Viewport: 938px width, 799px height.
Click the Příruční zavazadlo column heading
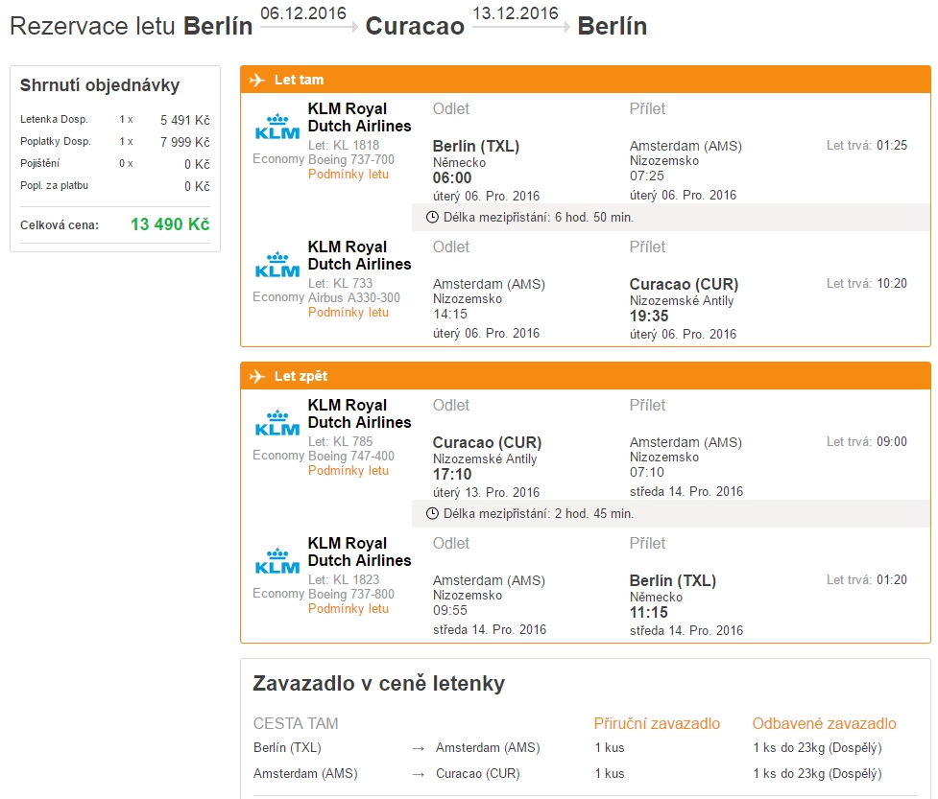click(x=657, y=723)
